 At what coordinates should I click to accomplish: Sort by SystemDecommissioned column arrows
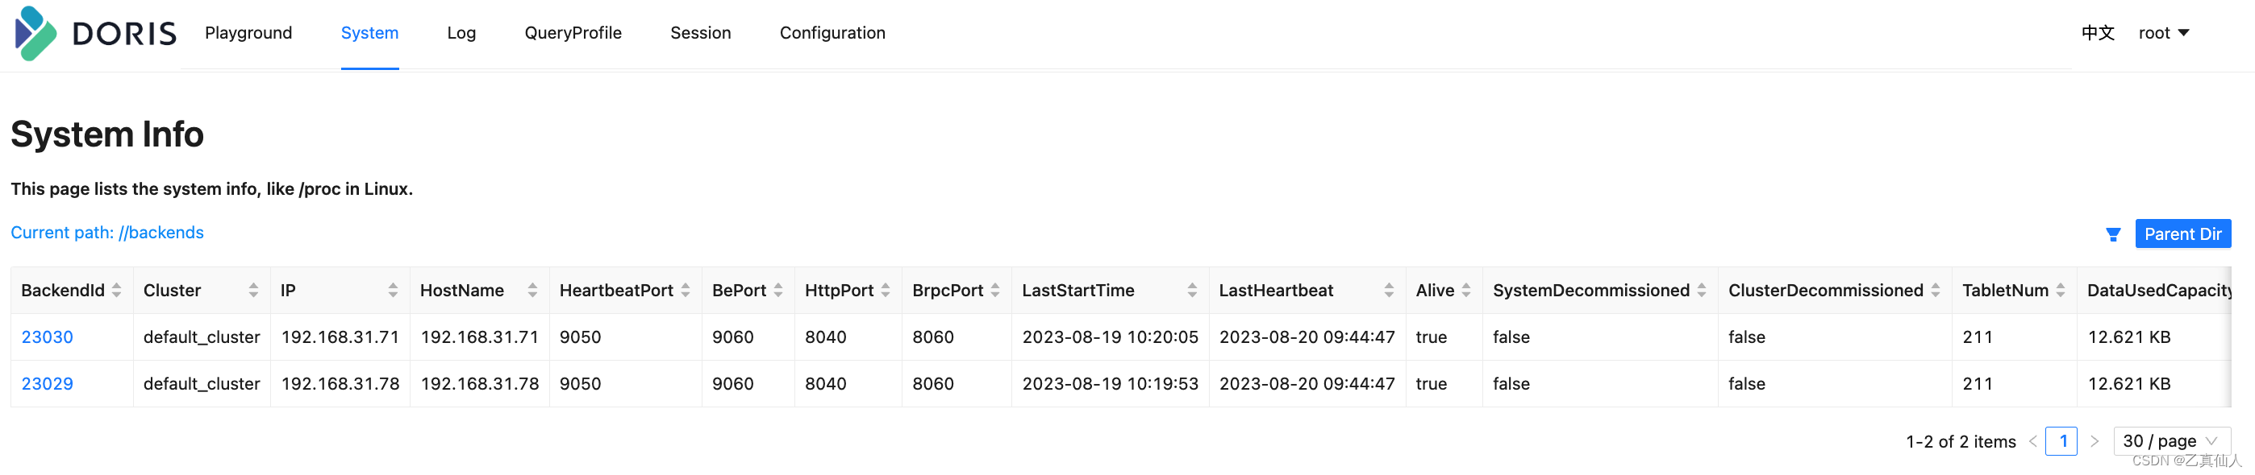(x=1701, y=291)
